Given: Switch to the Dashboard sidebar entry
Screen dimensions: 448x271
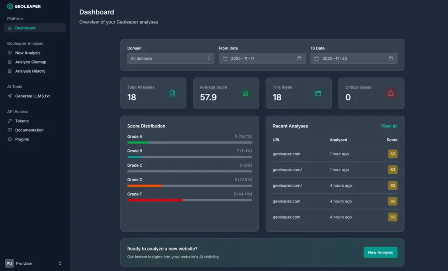Looking at the screenshot, I should (x=26, y=27).
